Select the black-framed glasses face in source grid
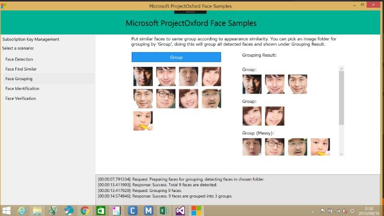384x216 pixels. (166, 99)
